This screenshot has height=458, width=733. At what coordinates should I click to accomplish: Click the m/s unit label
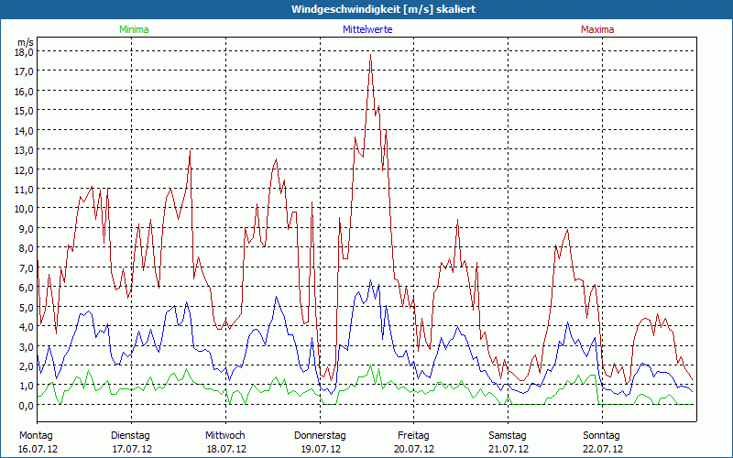pos(26,42)
